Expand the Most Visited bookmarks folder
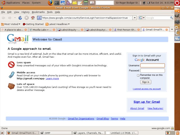The image size is (180, 135). click(x=11, y=24)
